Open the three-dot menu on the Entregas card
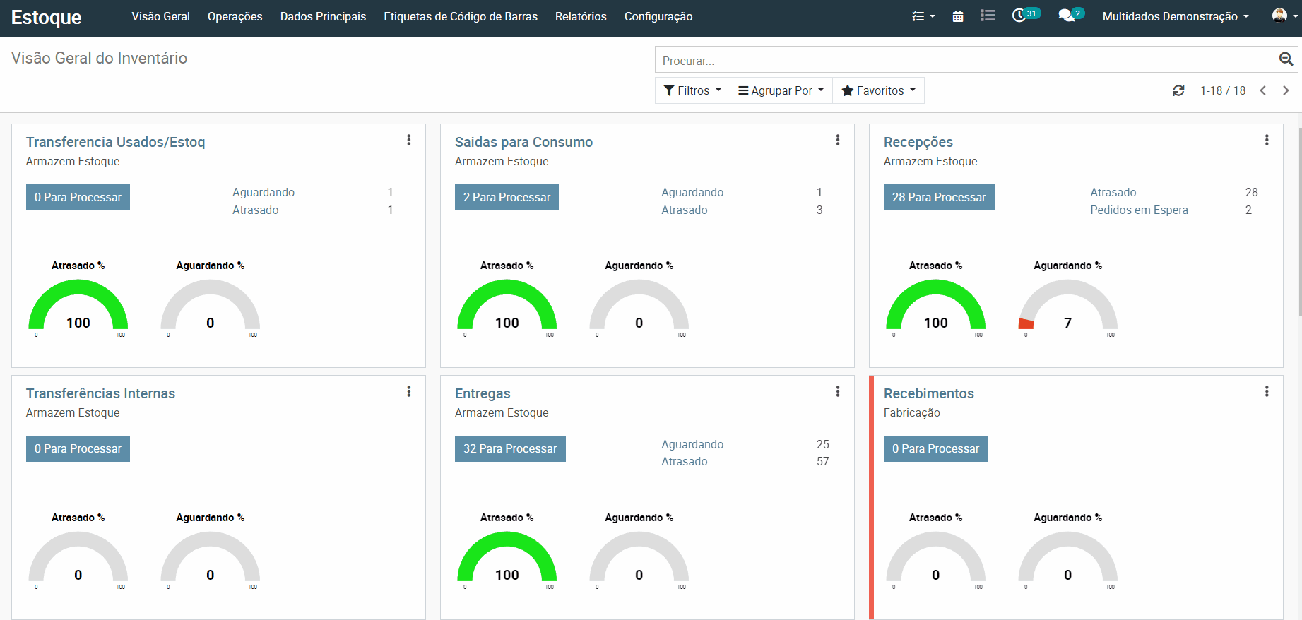This screenshot has height=620, width=1302. tap(838, 392)
